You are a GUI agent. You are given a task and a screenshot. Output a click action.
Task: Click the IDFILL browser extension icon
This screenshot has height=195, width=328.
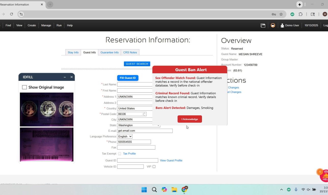(292, 14)
